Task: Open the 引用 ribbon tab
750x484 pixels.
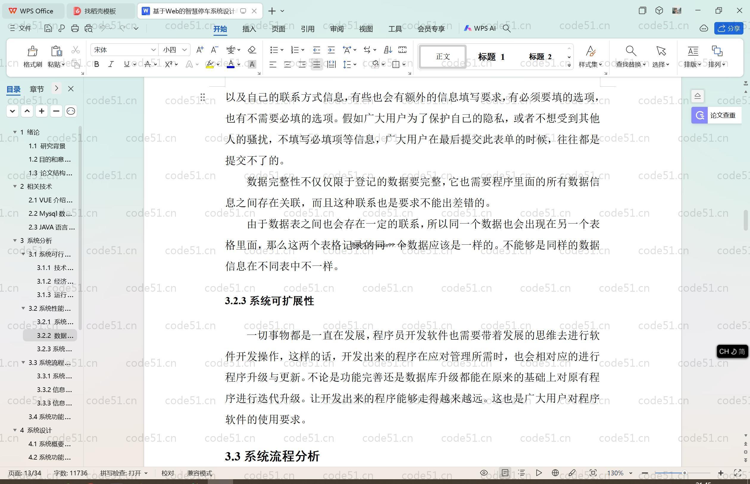Action: 308,29
